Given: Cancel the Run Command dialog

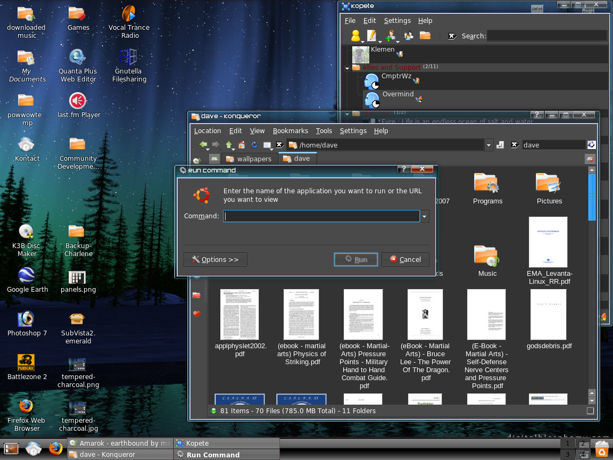Looking at the screenshot, I should pyautogui.click(x=405, y=260).
